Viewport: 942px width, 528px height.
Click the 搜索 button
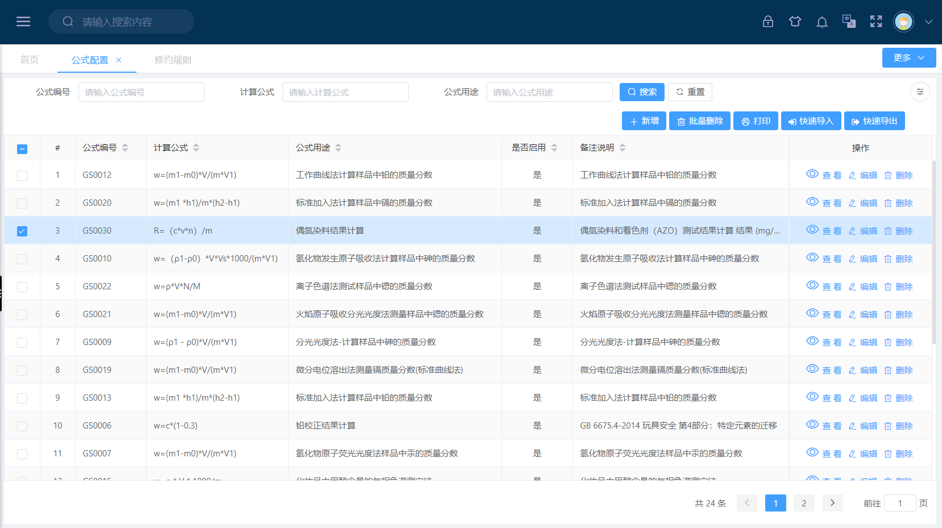coord(642,92)
